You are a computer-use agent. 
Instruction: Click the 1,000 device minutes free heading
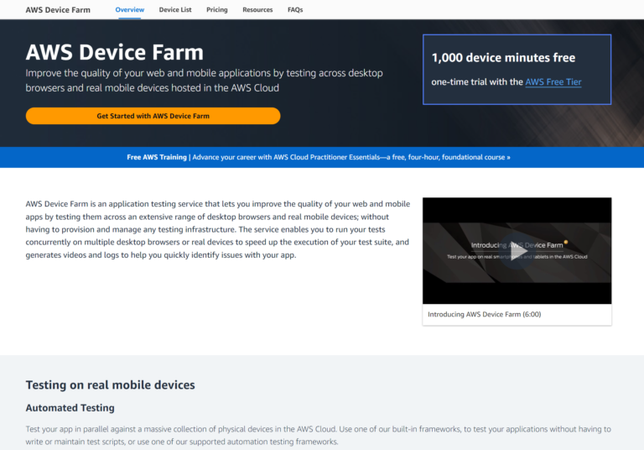[x=503, y=58]
